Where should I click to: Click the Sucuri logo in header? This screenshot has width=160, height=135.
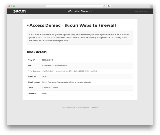[x=20, y=11]
